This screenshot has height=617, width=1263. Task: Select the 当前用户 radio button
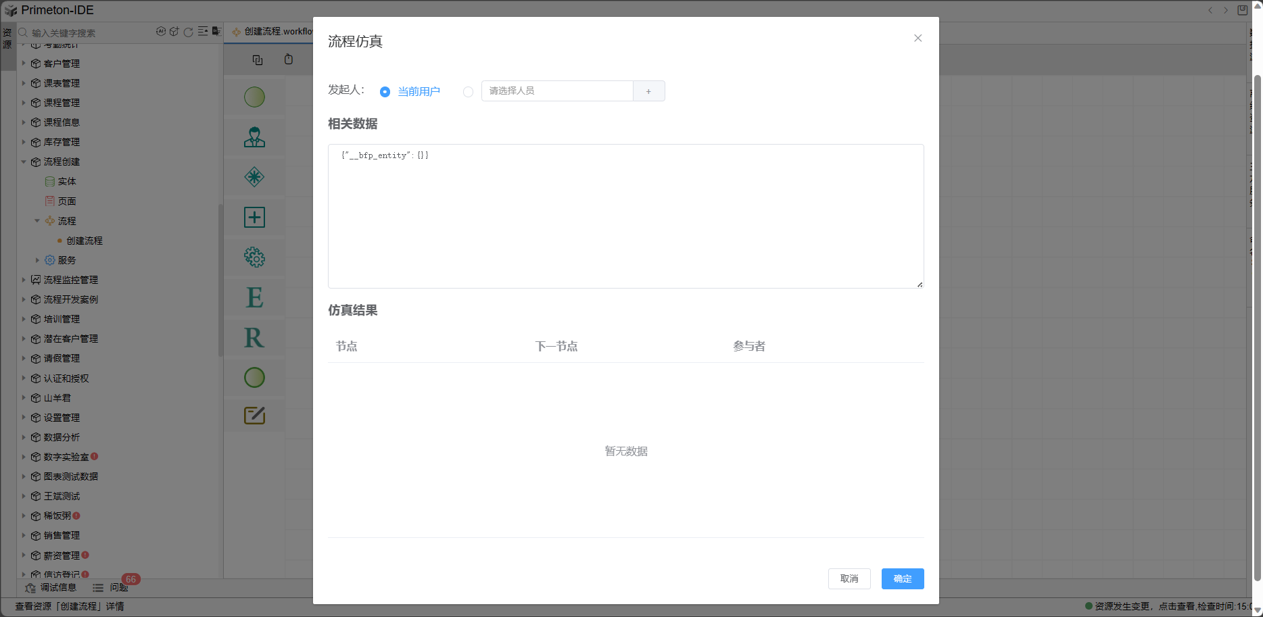click(x=385, y=92)
